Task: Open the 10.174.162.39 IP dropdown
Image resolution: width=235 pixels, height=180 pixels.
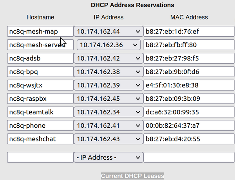Action: click(x=108, y=85)
